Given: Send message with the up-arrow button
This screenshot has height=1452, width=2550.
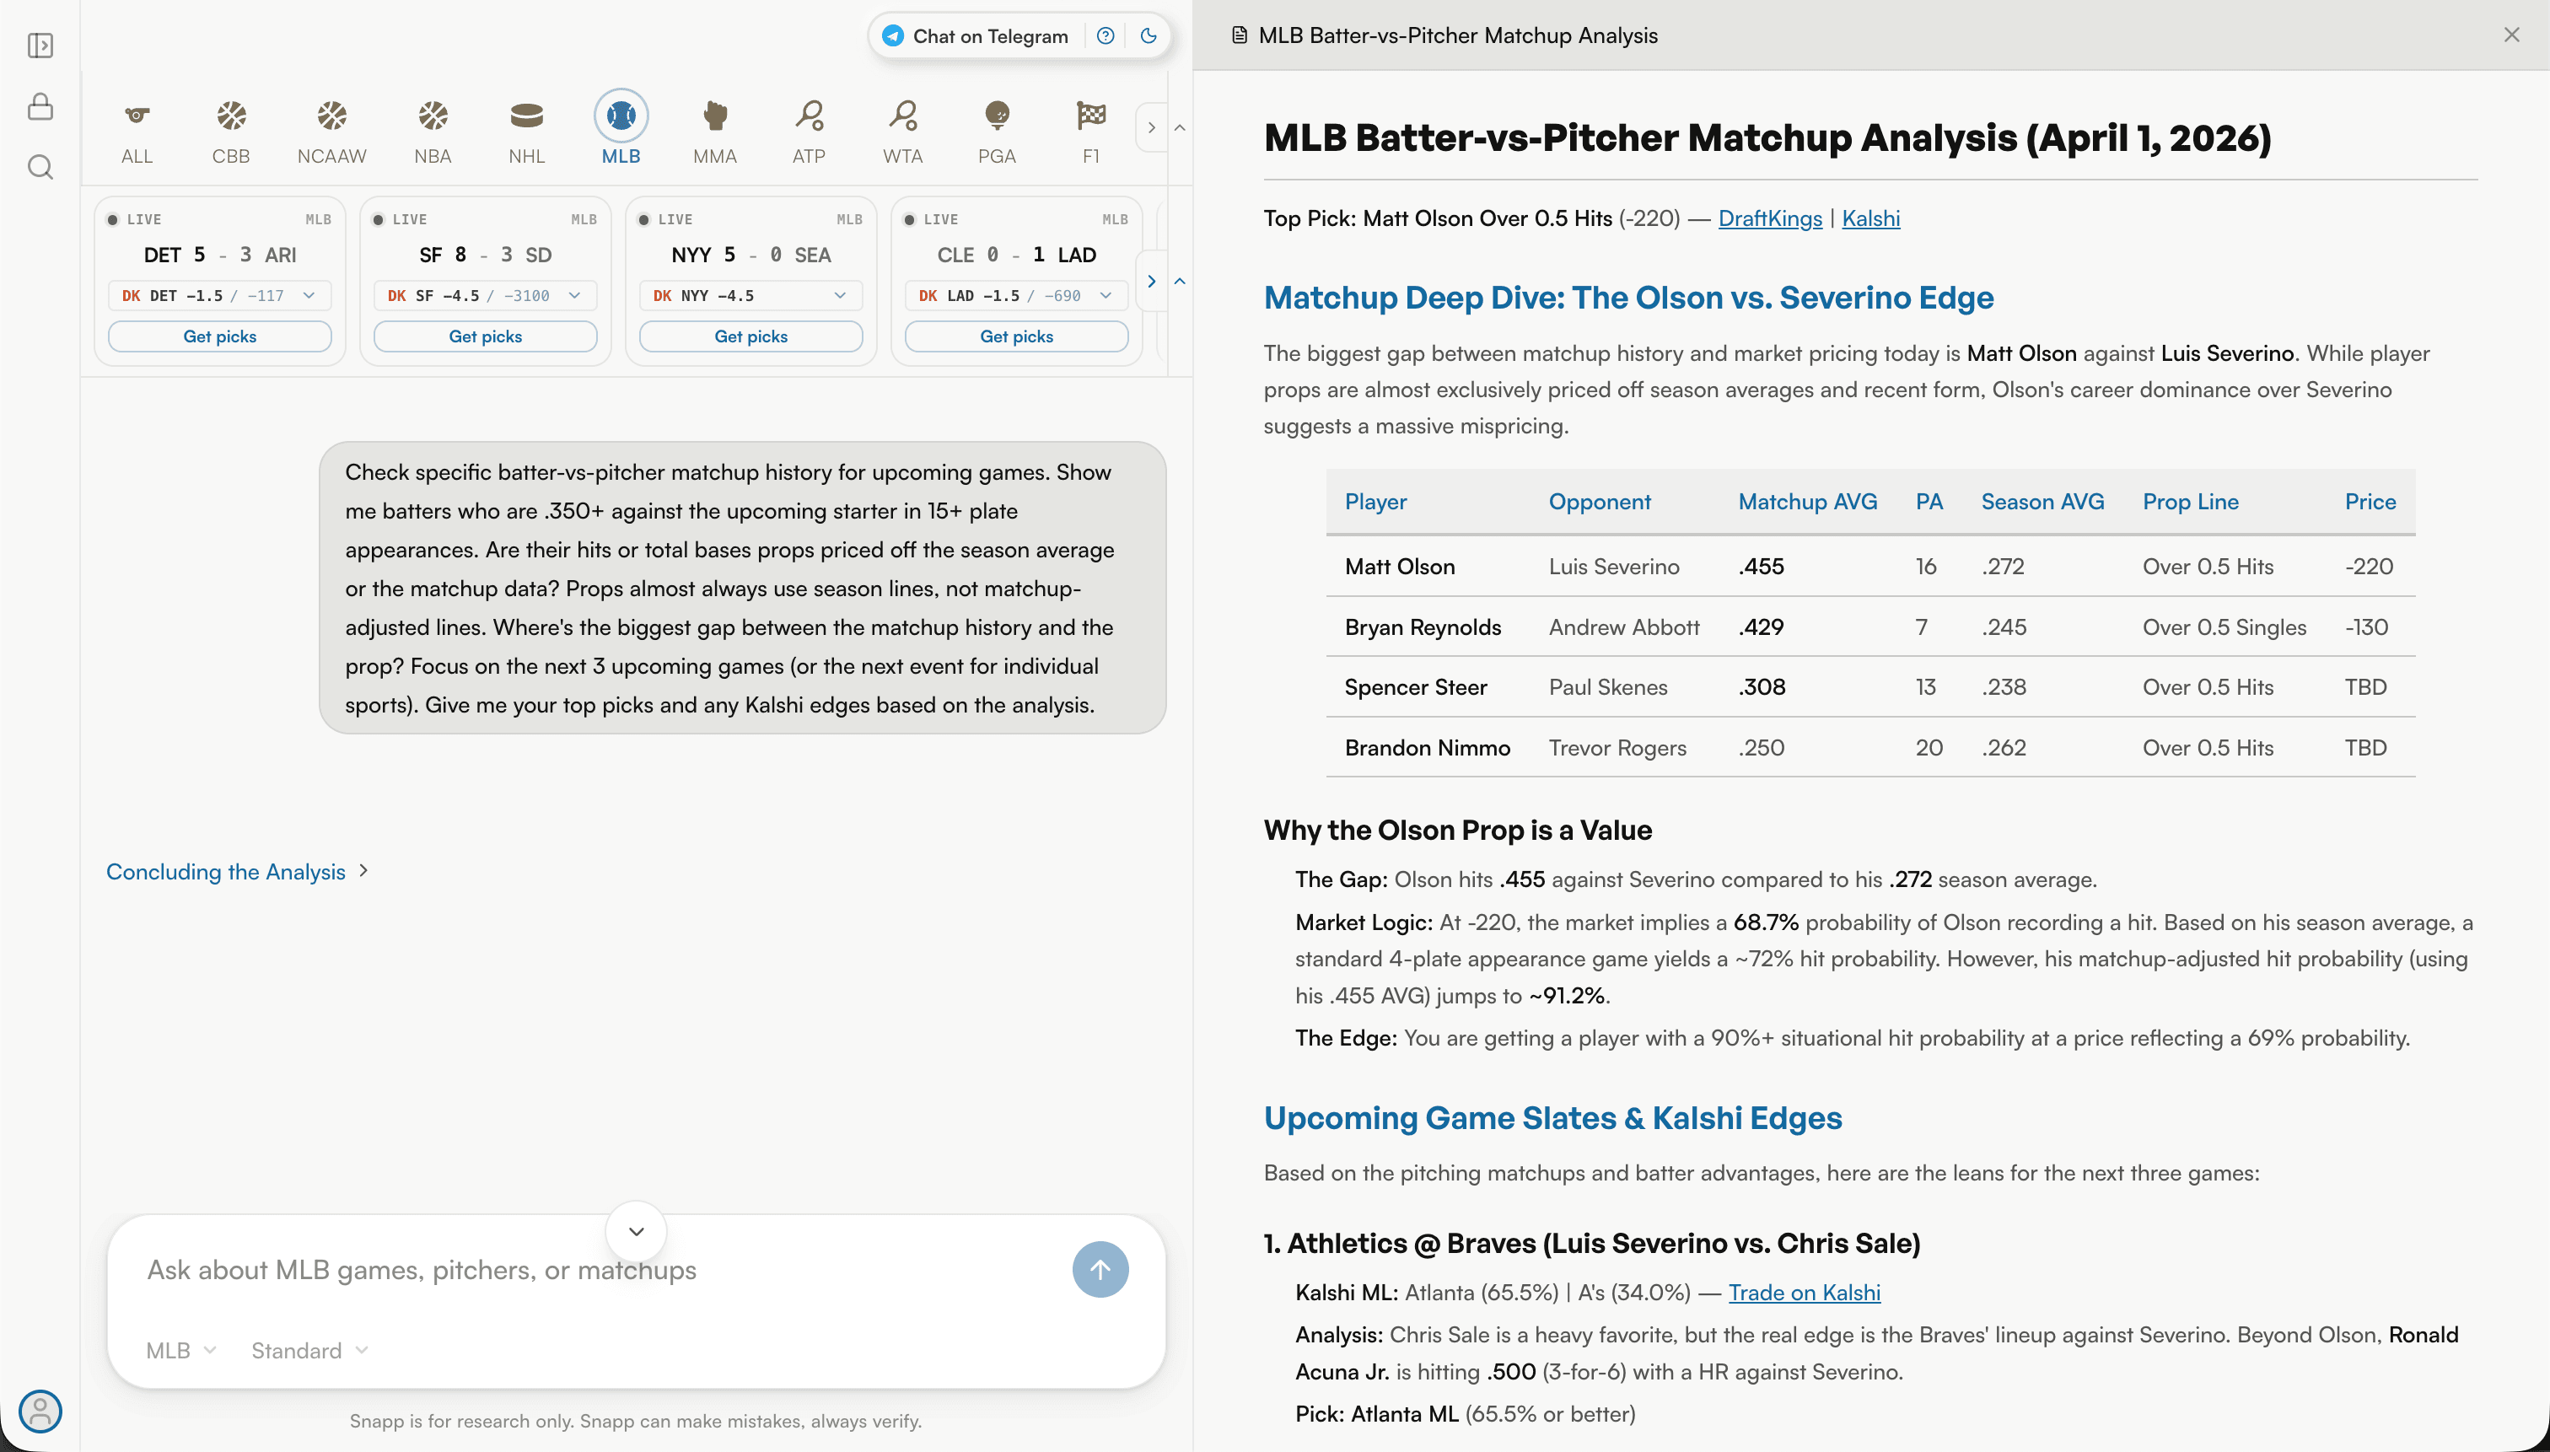Looking at the screenshot, I should 1100,1270.
